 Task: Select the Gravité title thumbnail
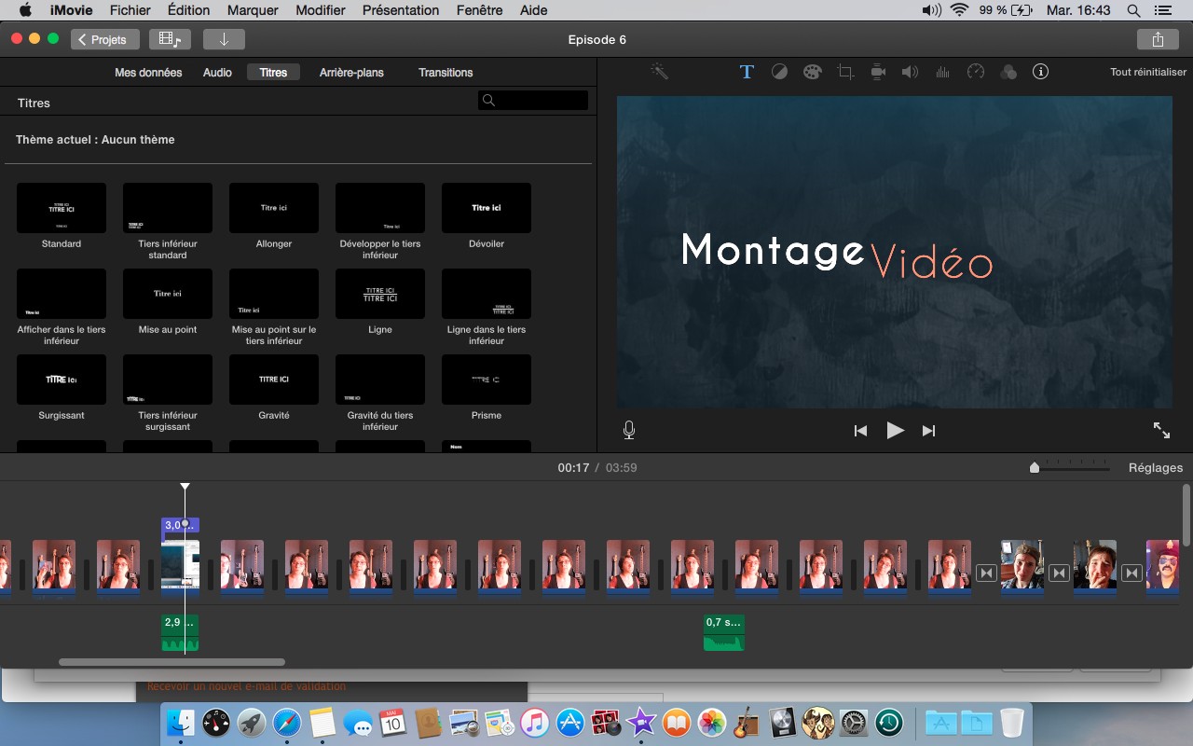(274, 380)
